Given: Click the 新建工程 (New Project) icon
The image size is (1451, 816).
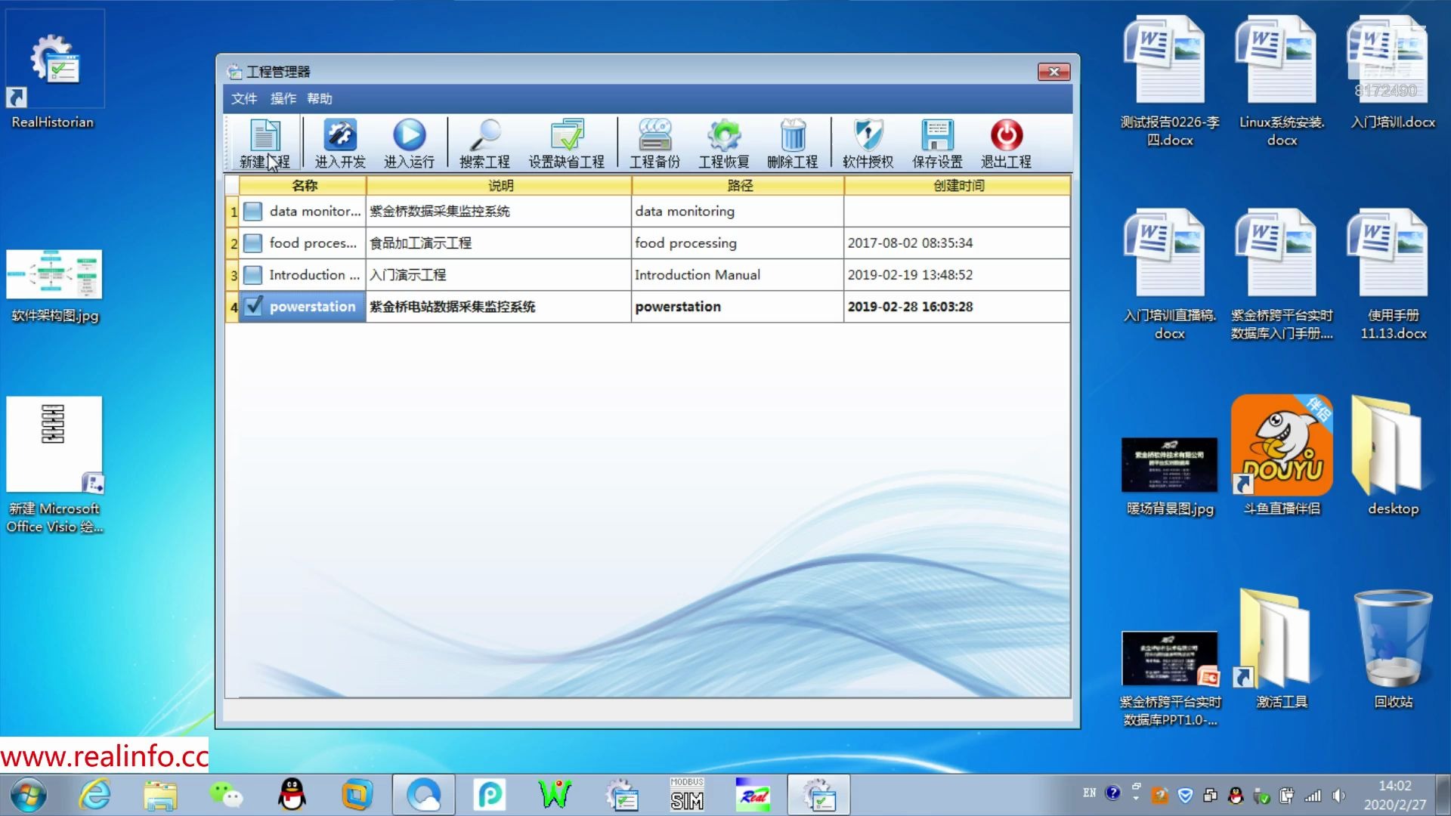Looking at the screenshot, I should coord(263,143).
